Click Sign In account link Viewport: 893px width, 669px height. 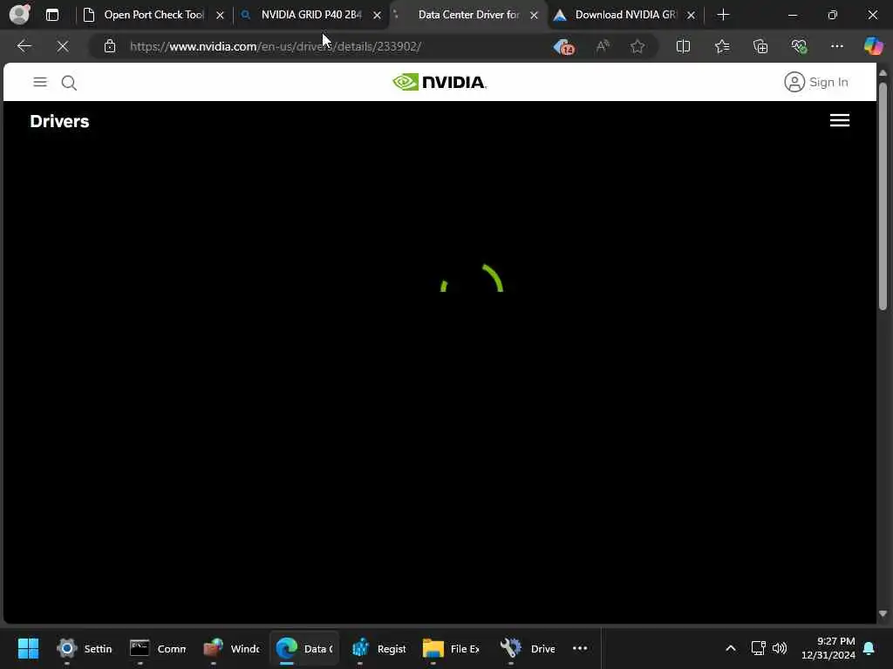(816, 82)
